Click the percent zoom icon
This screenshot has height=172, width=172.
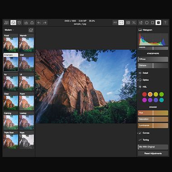click(x=134, y=23)
